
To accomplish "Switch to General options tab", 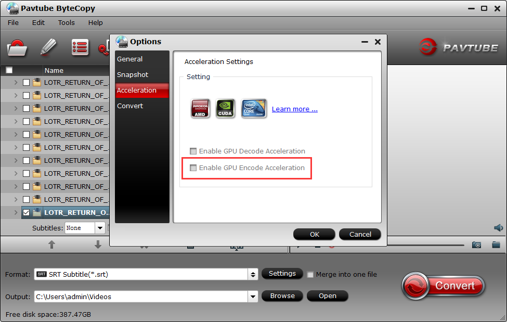I will [x=142, y=59].
